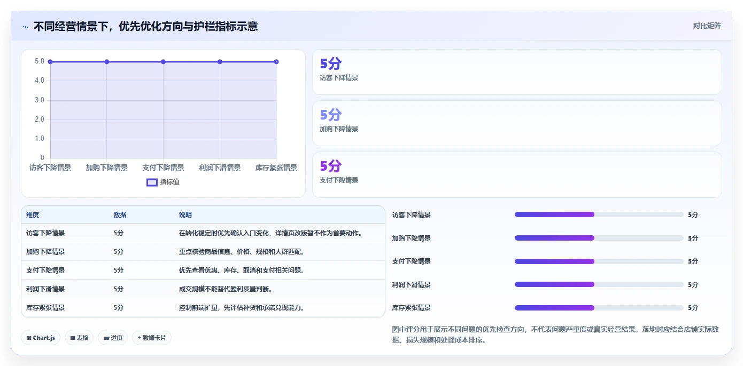Open the 5分 支付下降情景 score card
Screen dimensions: 743x366
(x=517, y=174)
